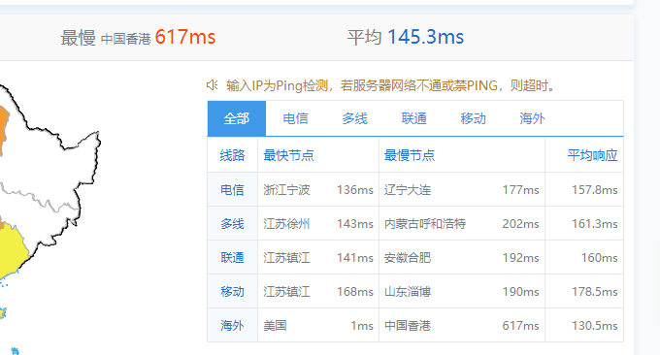Click the 136ms value
660x355 pixels.
[355, 190]
